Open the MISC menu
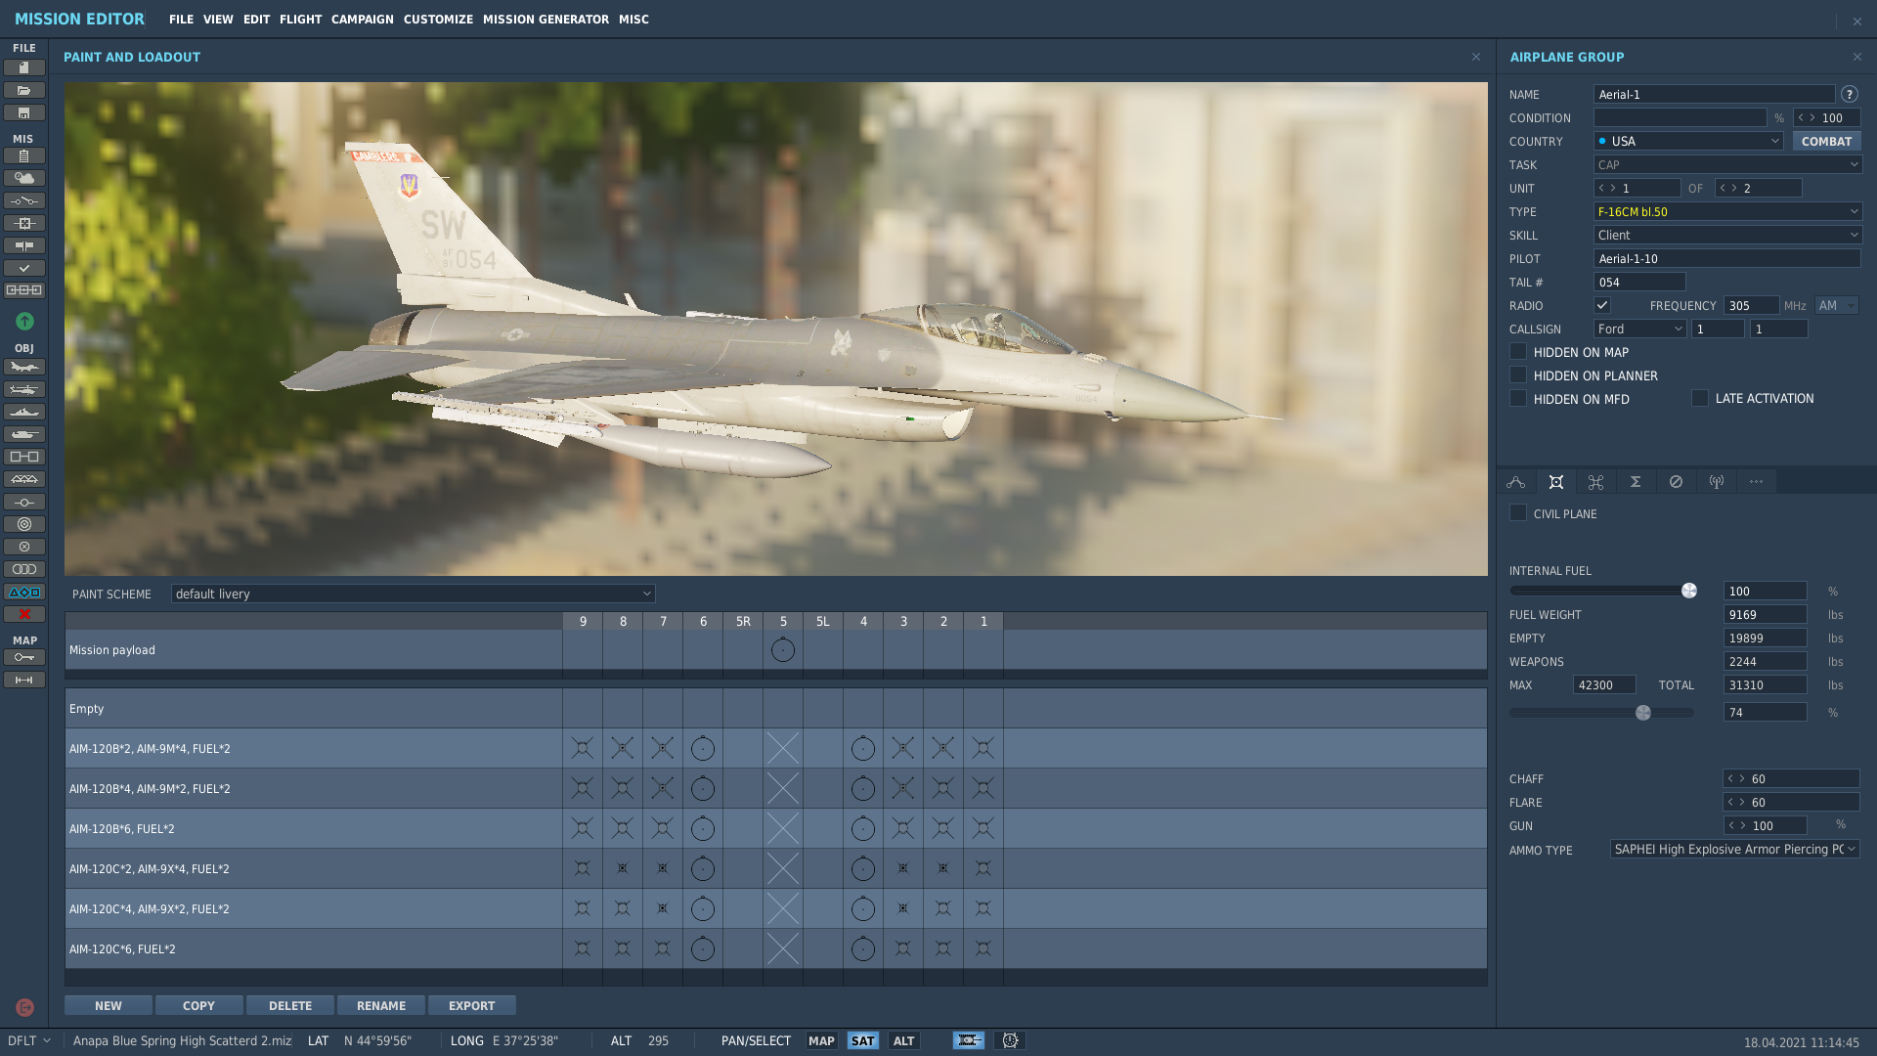 (x=633, y=19)
